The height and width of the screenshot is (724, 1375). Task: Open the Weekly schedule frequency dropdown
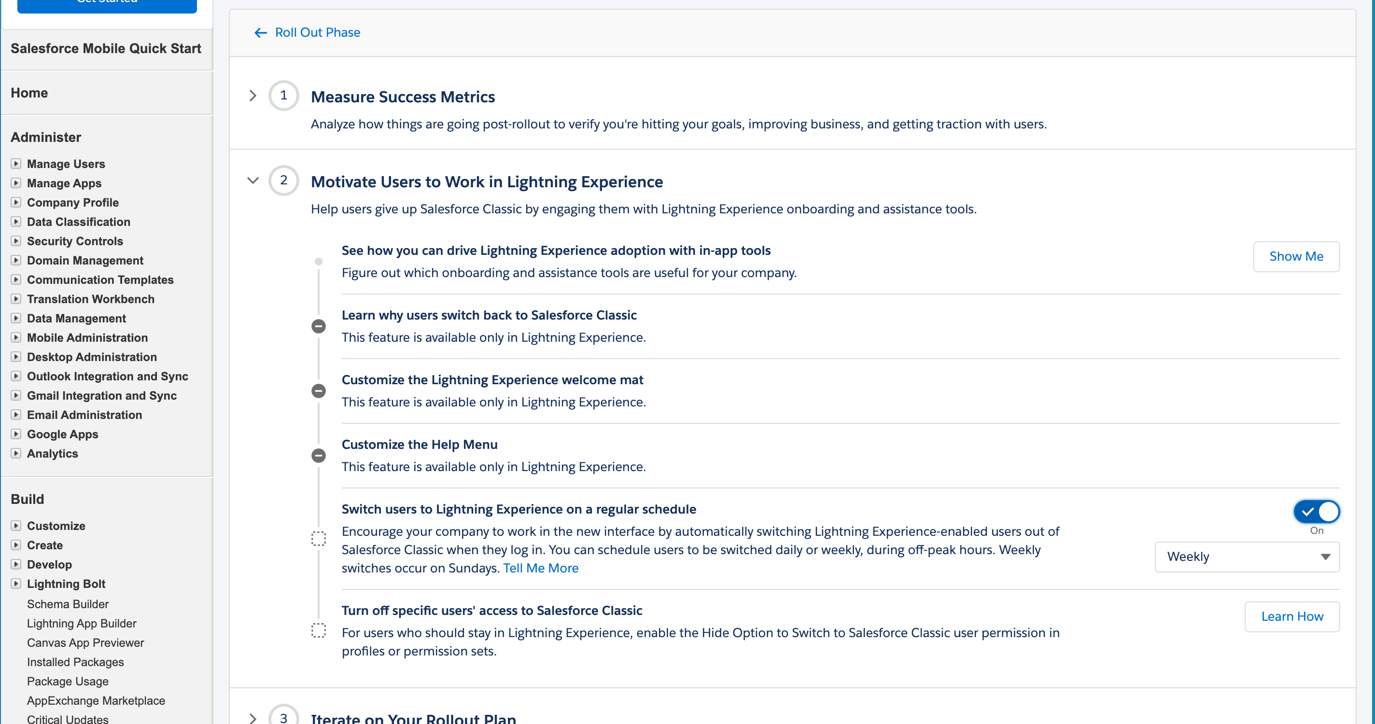(1247, 557)
